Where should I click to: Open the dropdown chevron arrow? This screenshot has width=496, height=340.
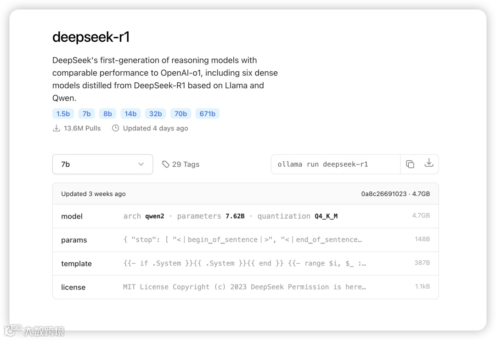[x=141, y=164]
